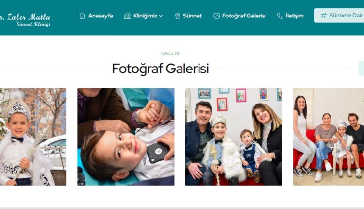Click the hash icon in Sünnete Dair button

point(323,16)
